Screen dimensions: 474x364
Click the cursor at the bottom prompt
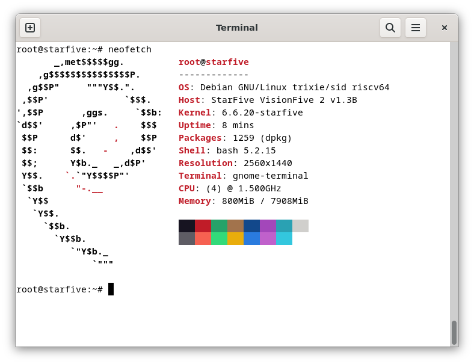click(111, 289)
